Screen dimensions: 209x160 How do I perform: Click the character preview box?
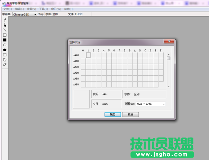click(x=81, y=99)
